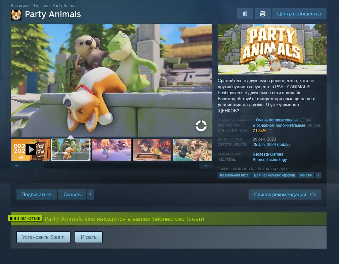Select the Казуальная игра tag
This screenshot has height=264, width=339.
click(234, 175)
